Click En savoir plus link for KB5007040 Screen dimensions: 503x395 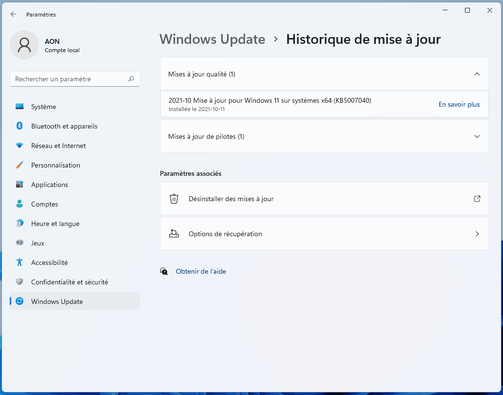pyautogui.click(x=459, y=105)
